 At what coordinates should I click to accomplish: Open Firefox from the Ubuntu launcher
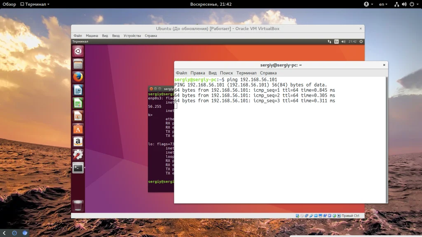[78, 77]
